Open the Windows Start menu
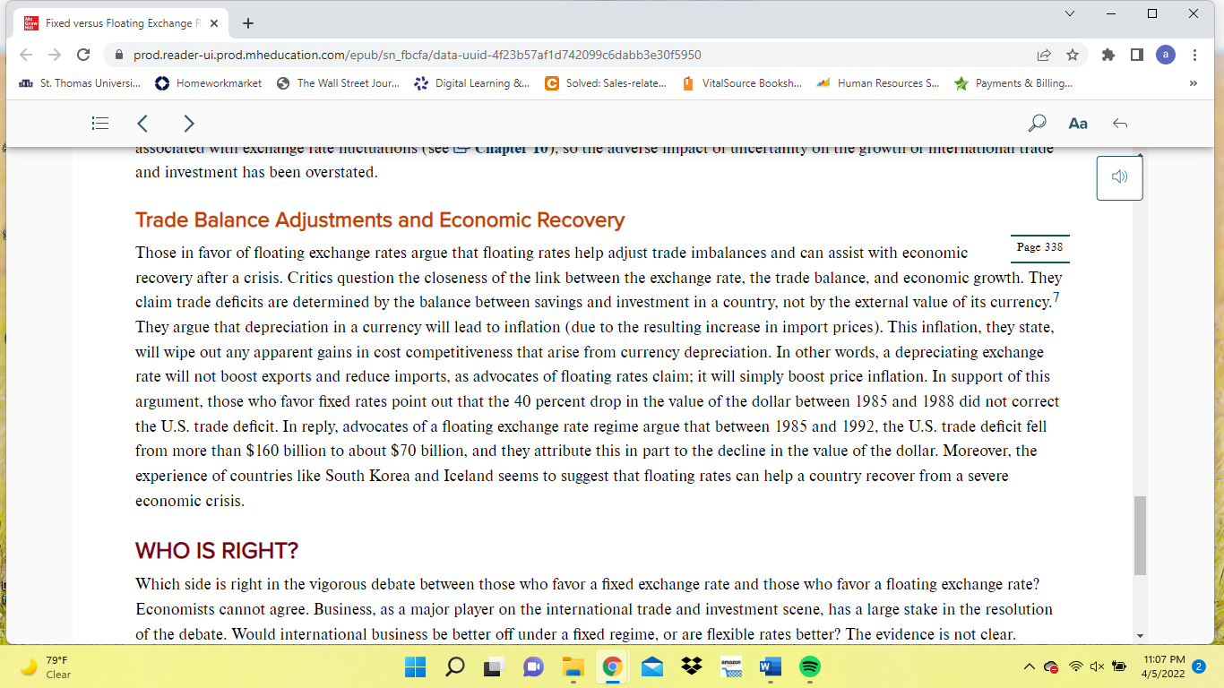Viewport: 1224px width, 688px height. pos(415,666)
